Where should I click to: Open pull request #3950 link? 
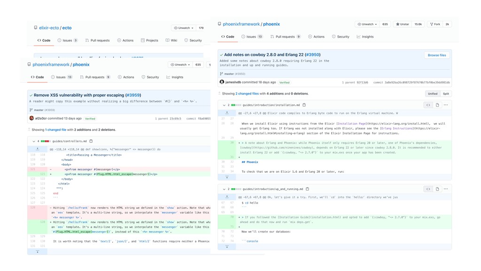coord(312,55)
